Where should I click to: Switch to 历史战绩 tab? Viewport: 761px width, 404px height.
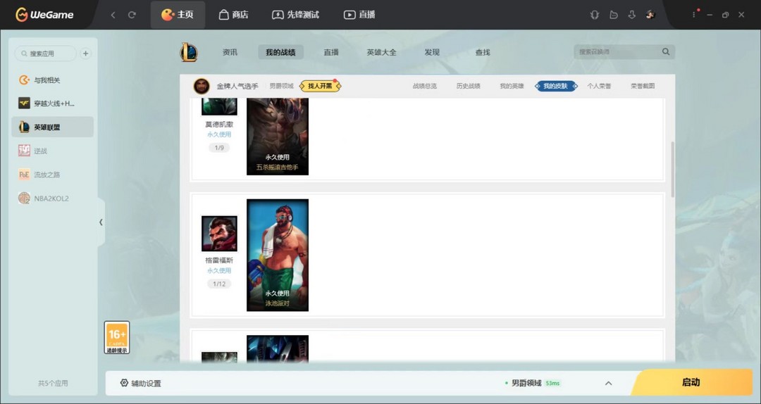pyautogui.click(x=469, y=86)
